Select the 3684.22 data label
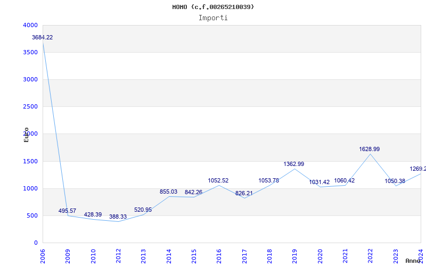The image size is (426, 266). 43,37
